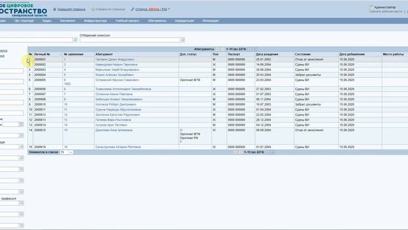Click Оригинал ВПФ status in row 2000005
The height and width of the screenshot is (230, 408).
click(190, 80)
